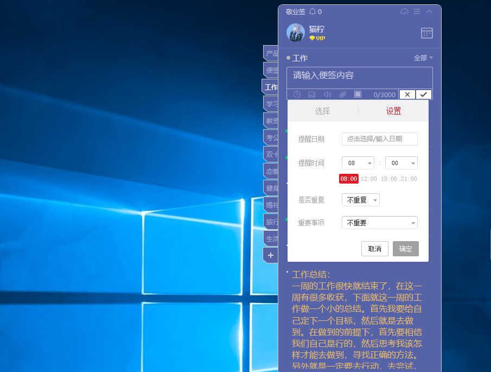The height and width of the screenshot is (372, 491).
Task: Open the 是否重复 dropdown showing 不重复
Action: point(361,200)
